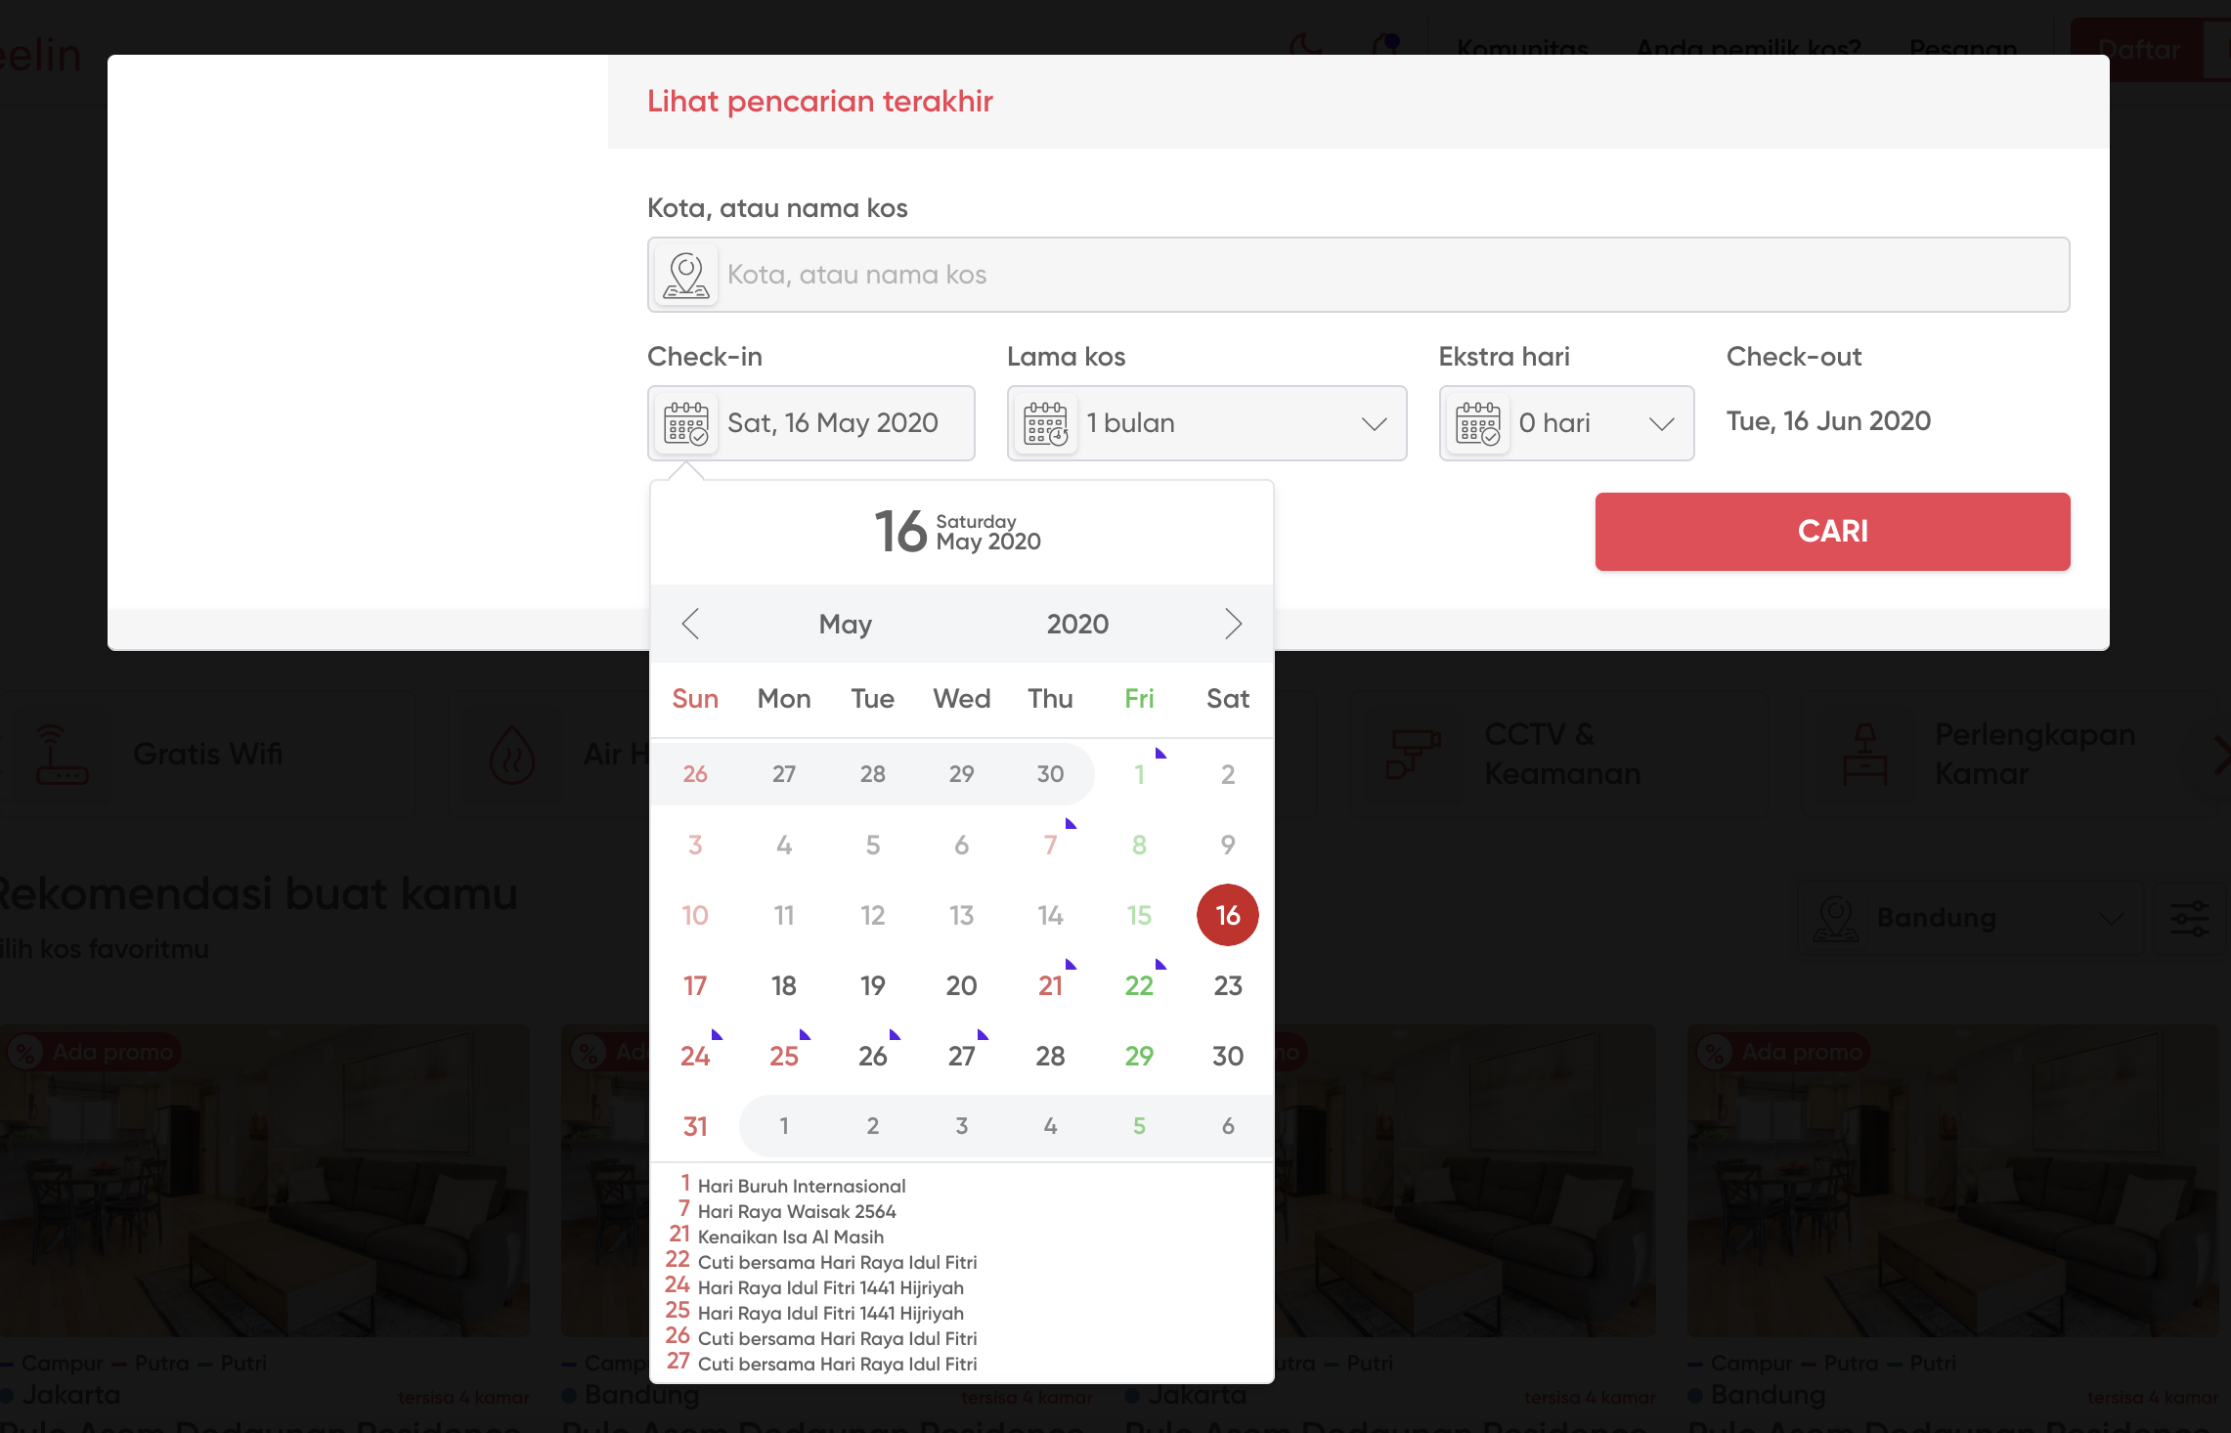Click the Bandung filter sliders icon
2231x1433 pixels.
[x=2189, y=918]
